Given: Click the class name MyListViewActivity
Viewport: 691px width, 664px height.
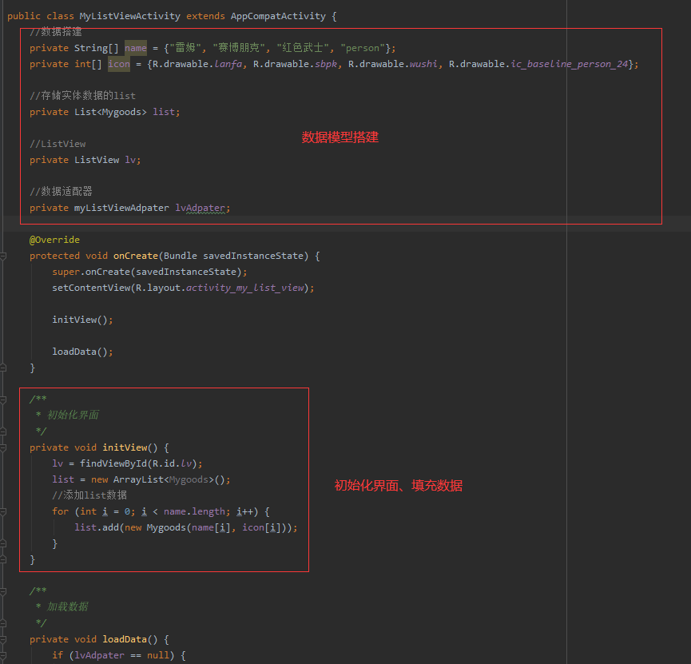Looking at the screenshot, I should click(x=129, y=16).
